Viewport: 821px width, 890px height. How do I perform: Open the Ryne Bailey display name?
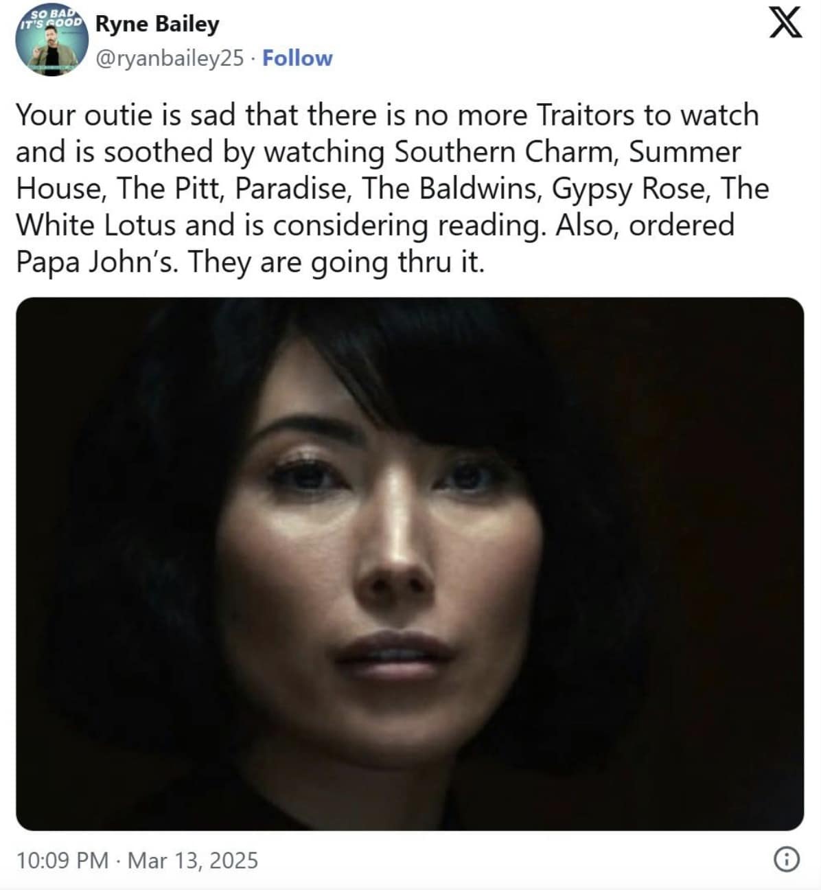click(157, 24)
